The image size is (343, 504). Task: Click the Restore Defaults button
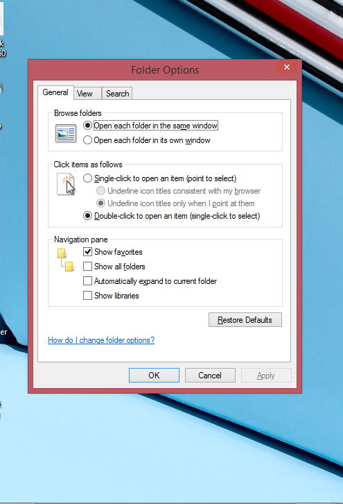245,320
